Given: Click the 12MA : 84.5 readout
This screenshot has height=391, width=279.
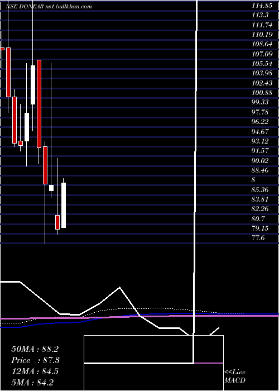Looking at the screenshot, I should point(35,371).
